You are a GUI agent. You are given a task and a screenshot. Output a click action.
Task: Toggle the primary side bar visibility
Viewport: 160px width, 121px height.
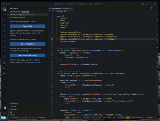click(x=143, y=4)
